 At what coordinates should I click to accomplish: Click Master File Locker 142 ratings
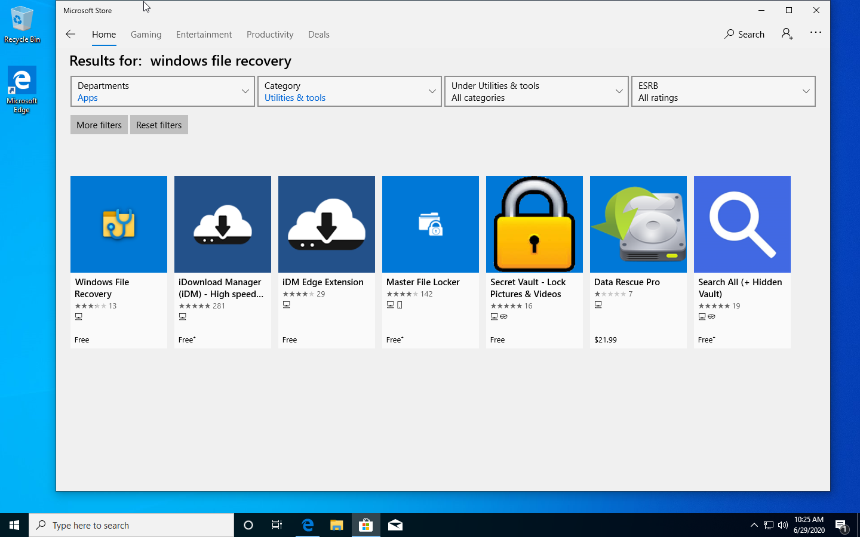click(x=410, y=294)
